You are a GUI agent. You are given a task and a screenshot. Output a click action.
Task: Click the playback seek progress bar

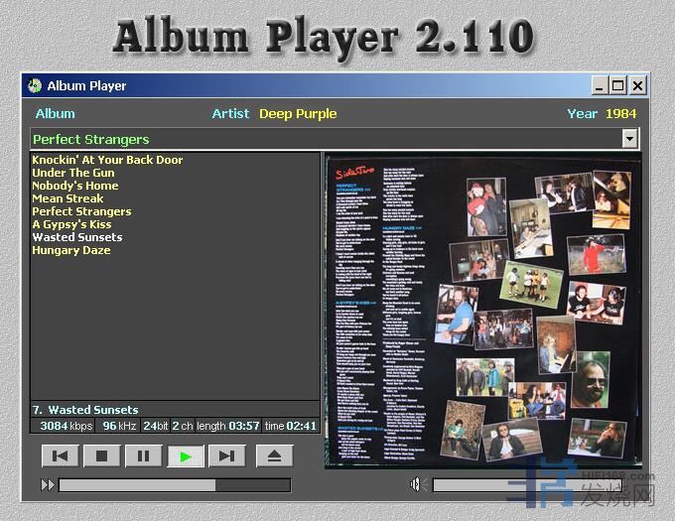coord(174,485)
